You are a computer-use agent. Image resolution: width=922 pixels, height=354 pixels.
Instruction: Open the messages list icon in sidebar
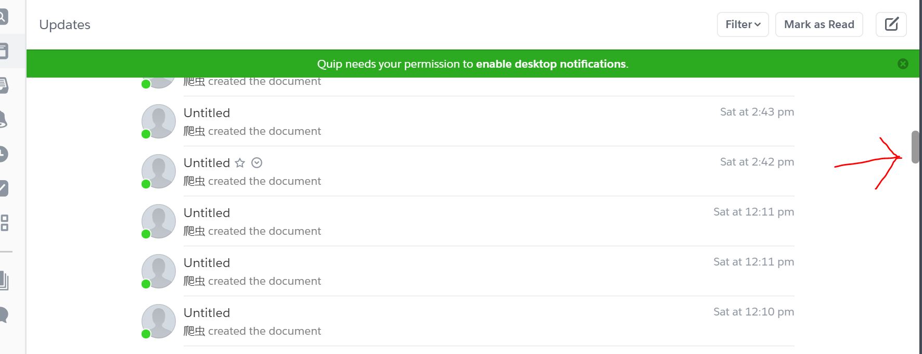point(4,85)
